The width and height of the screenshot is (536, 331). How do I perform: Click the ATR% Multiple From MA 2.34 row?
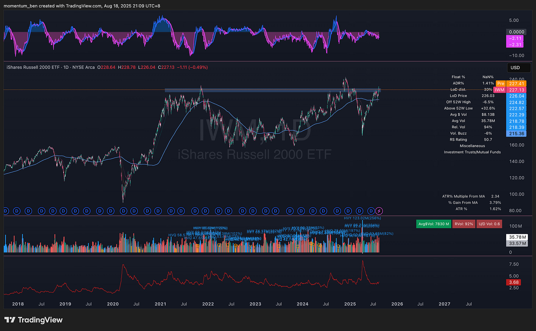click(472, 196)
